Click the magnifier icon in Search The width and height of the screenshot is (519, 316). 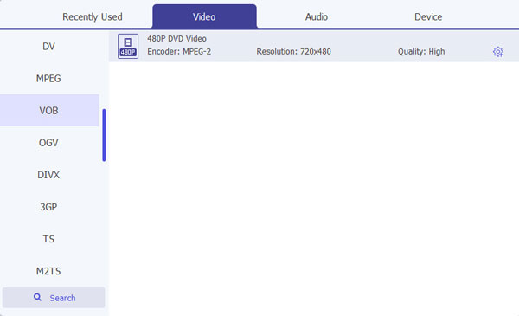(37, 297)
